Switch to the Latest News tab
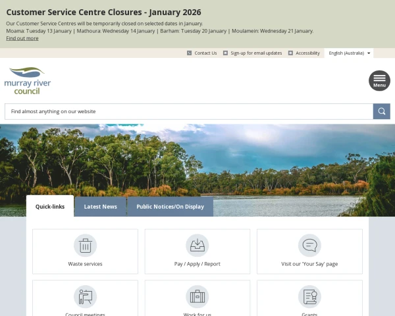The height and width of the screenshot is (316, 395). point(101,207)
